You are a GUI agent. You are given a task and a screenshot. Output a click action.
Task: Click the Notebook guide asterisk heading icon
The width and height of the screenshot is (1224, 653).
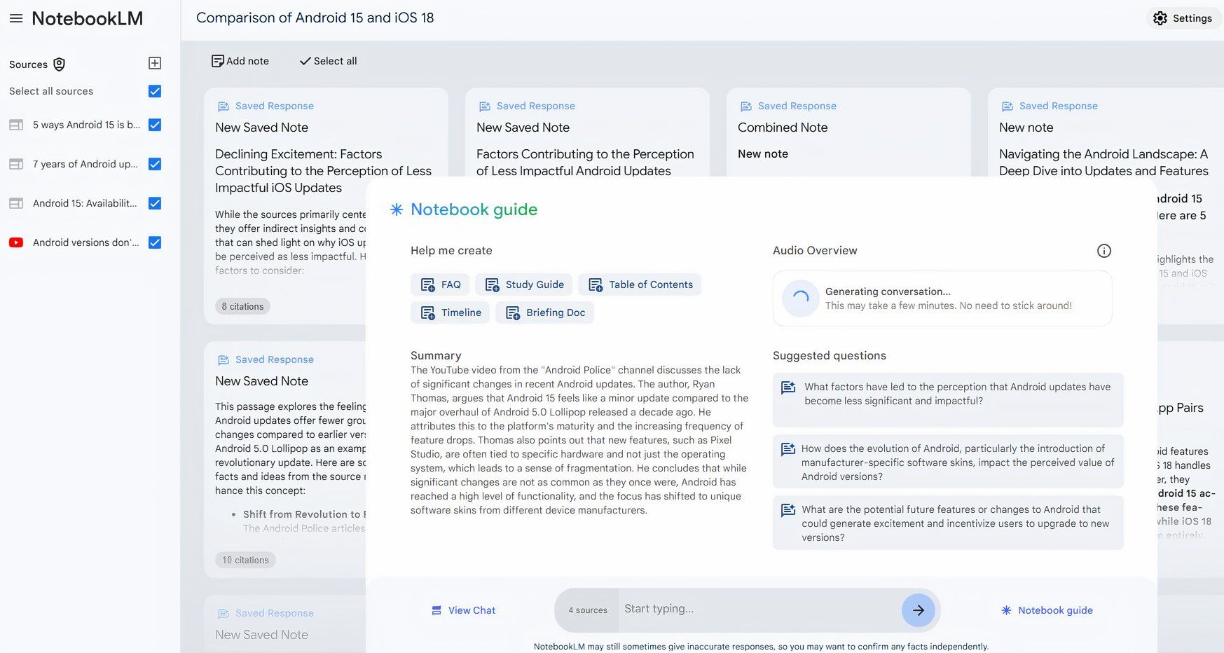tap(397, 209)
